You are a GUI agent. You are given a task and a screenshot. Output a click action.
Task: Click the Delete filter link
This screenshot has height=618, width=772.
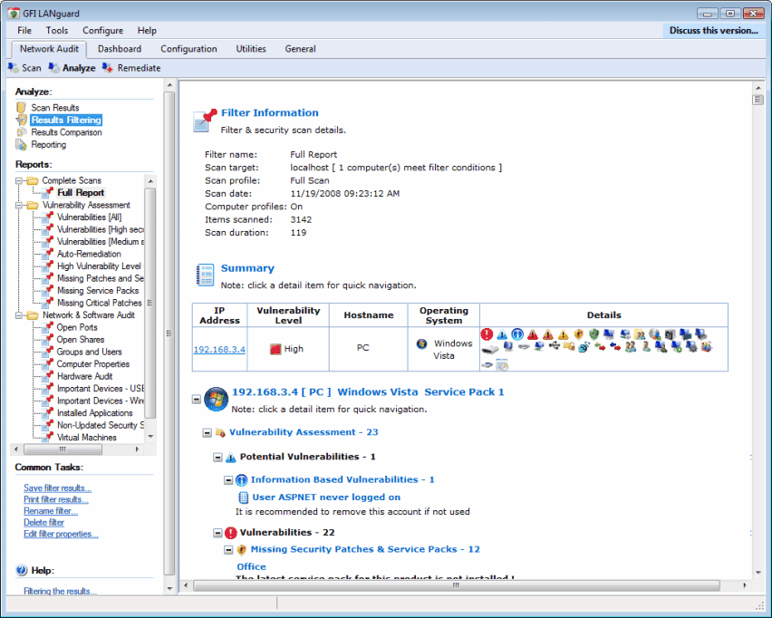(x=43, y=523)
